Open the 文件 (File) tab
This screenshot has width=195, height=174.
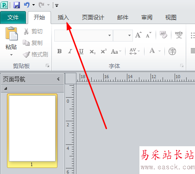(x=13, y=18)
